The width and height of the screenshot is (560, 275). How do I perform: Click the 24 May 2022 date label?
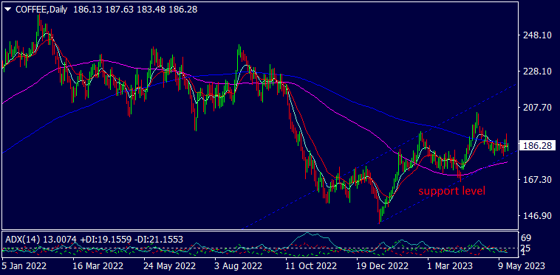point(170,265)
